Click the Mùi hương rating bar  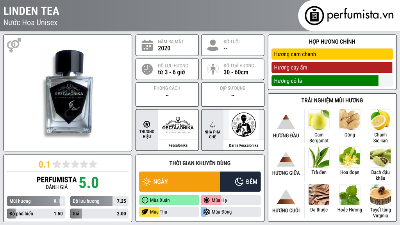pos(36,201)
